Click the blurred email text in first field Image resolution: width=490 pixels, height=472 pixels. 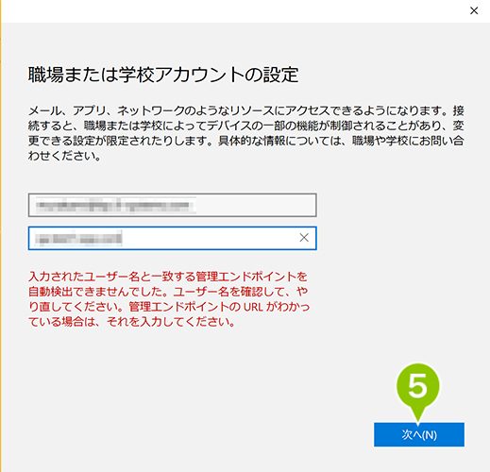[115, 205]
